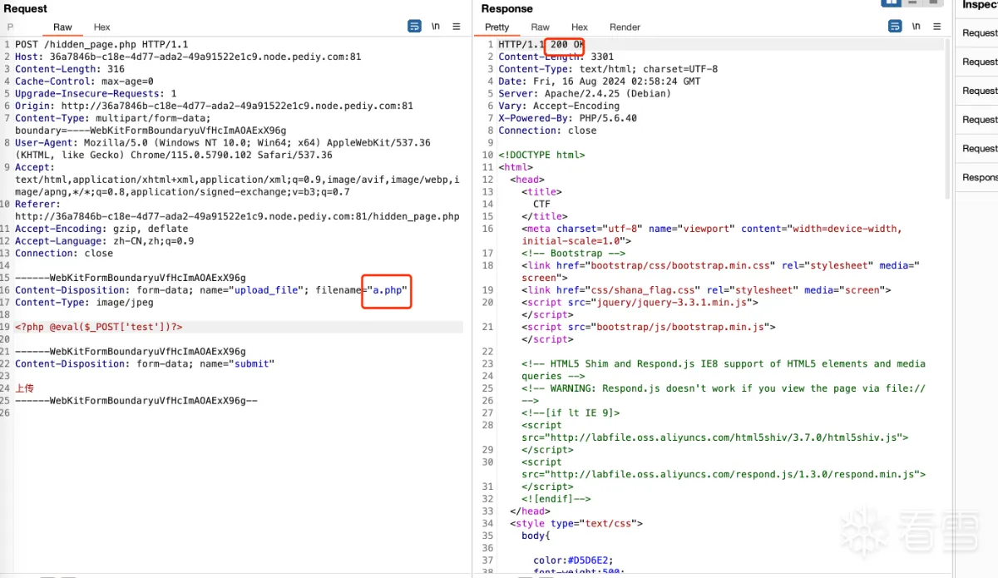
Task: Click 'Connection: close' in the response
Action: (548, 131)
